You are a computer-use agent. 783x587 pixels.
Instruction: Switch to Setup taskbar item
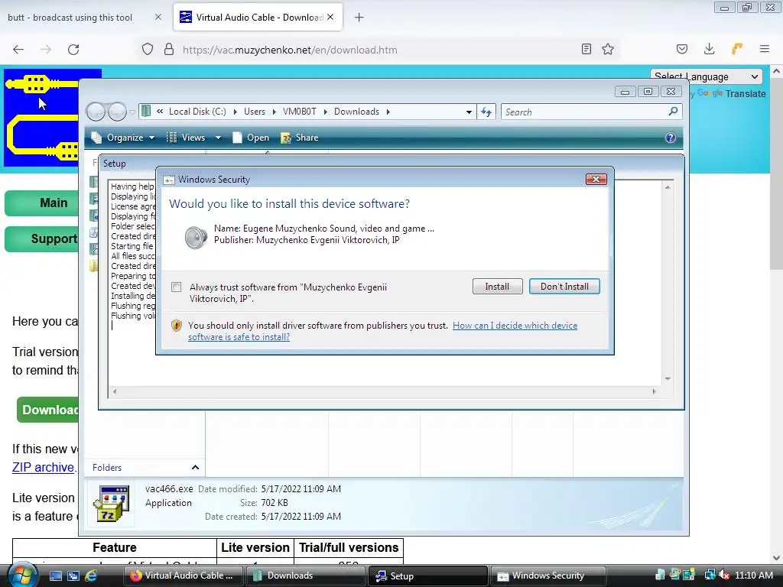(x=428, y=576)
